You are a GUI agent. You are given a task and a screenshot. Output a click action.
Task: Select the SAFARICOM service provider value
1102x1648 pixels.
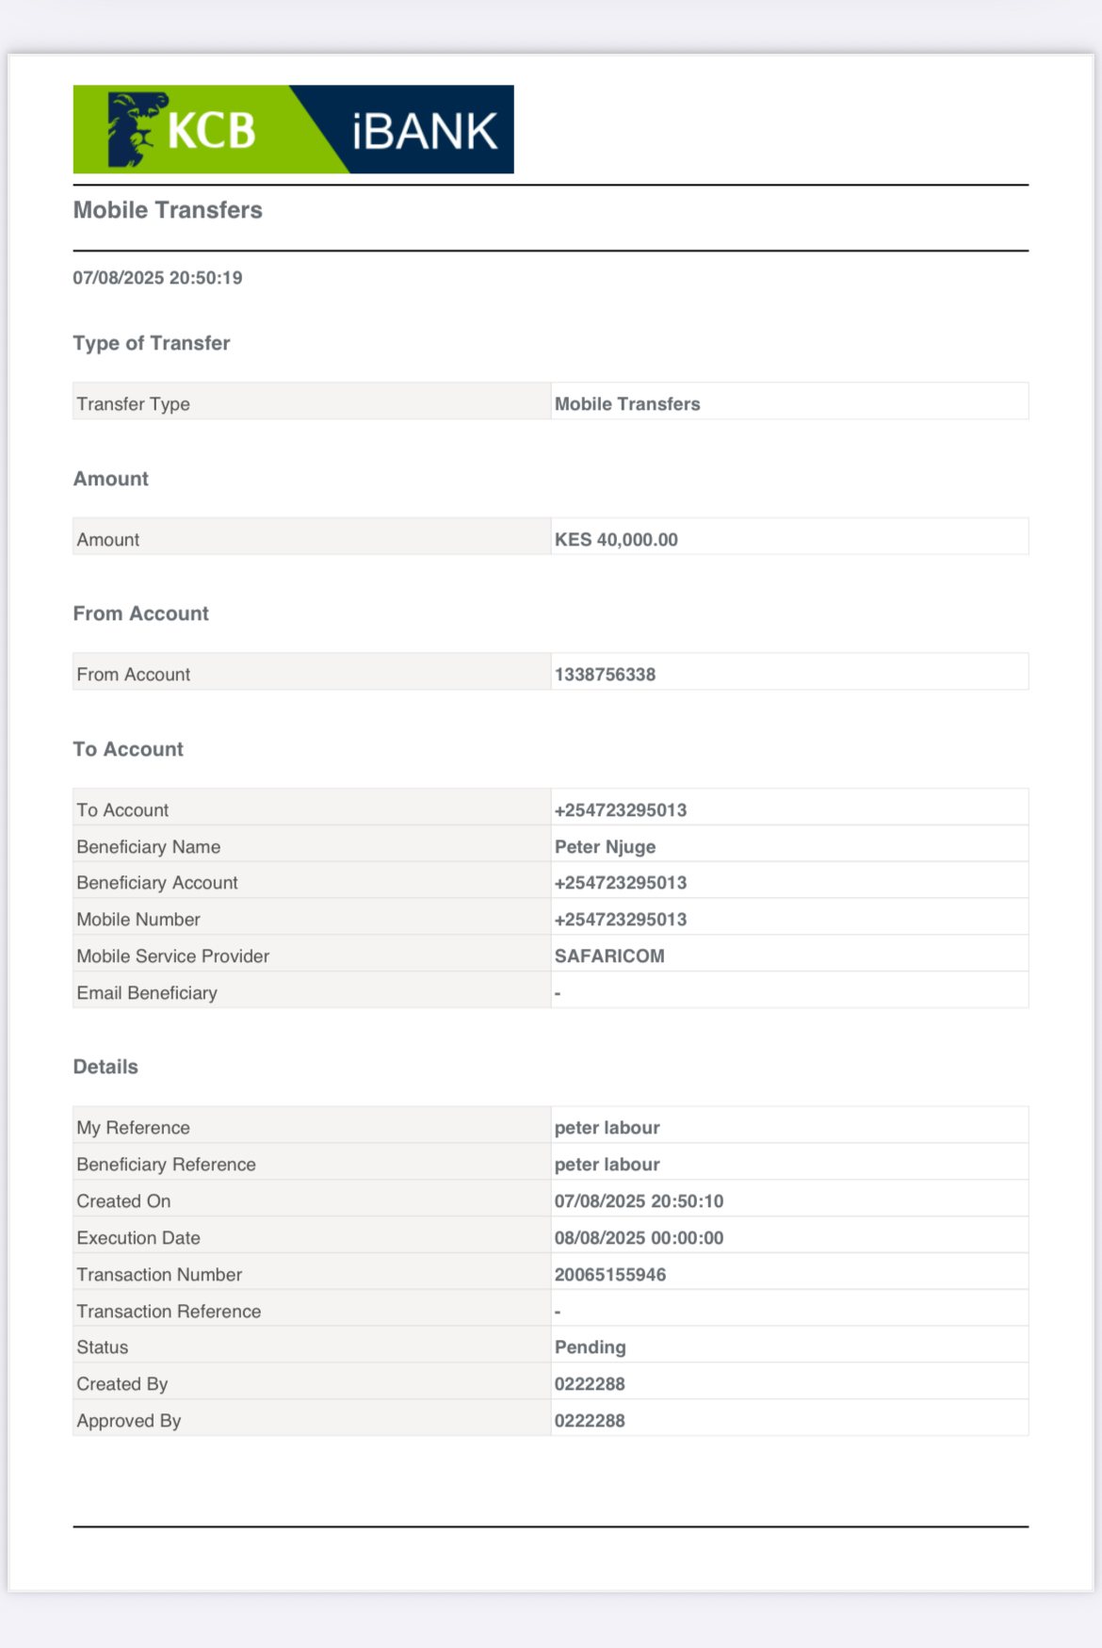(x=609, y=956)
